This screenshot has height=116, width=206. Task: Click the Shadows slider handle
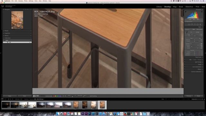pos(198,45)
